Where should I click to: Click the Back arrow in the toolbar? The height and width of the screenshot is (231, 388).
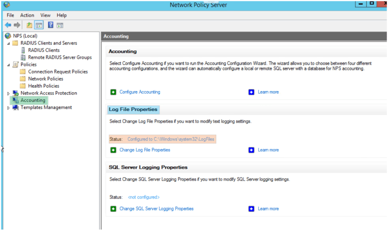[8, 25]
